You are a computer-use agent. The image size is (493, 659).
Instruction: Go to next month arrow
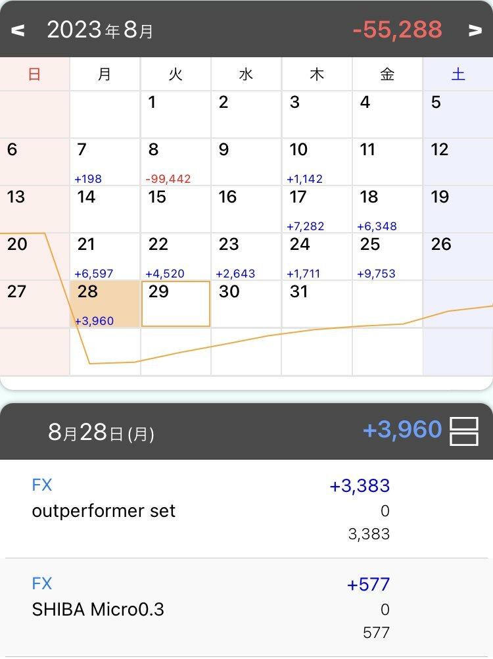tap(475, 30)
